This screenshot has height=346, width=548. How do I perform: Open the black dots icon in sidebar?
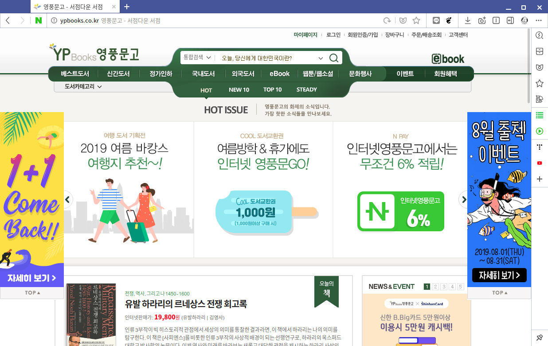pyautogui.click(x=540, y=147)
